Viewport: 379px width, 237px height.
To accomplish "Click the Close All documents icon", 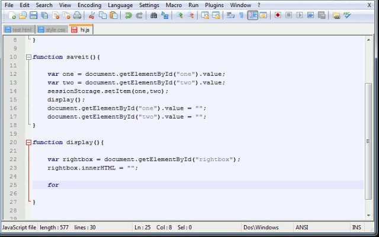I will click(66, 15).
